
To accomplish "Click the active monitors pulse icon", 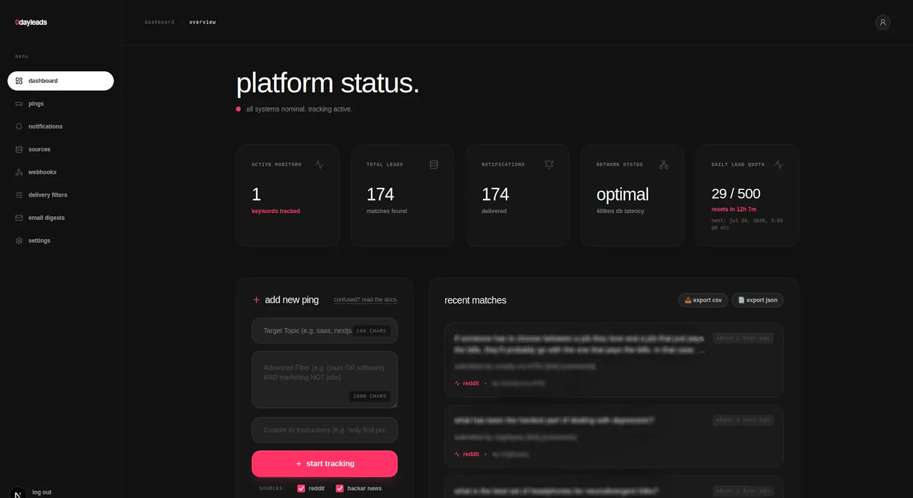I will (x=319, y=164).
